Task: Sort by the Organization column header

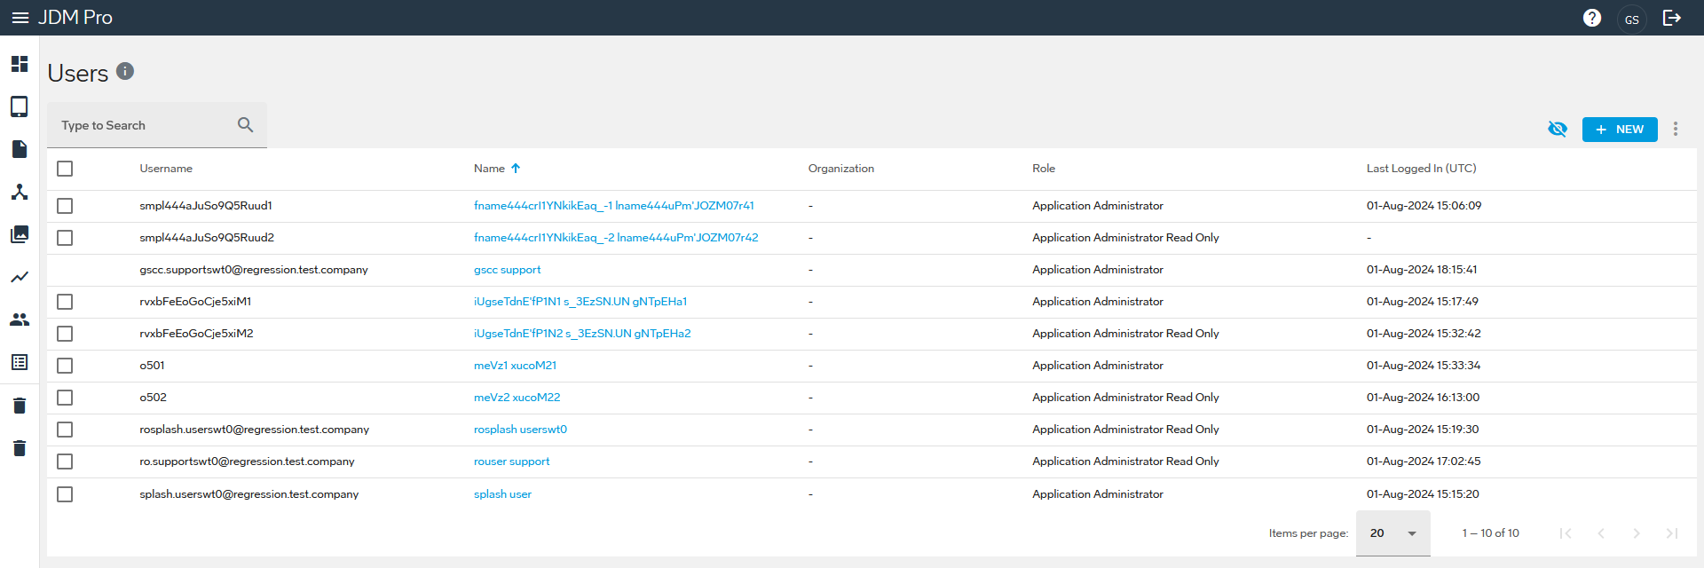Action: click(x=841, y=169)
